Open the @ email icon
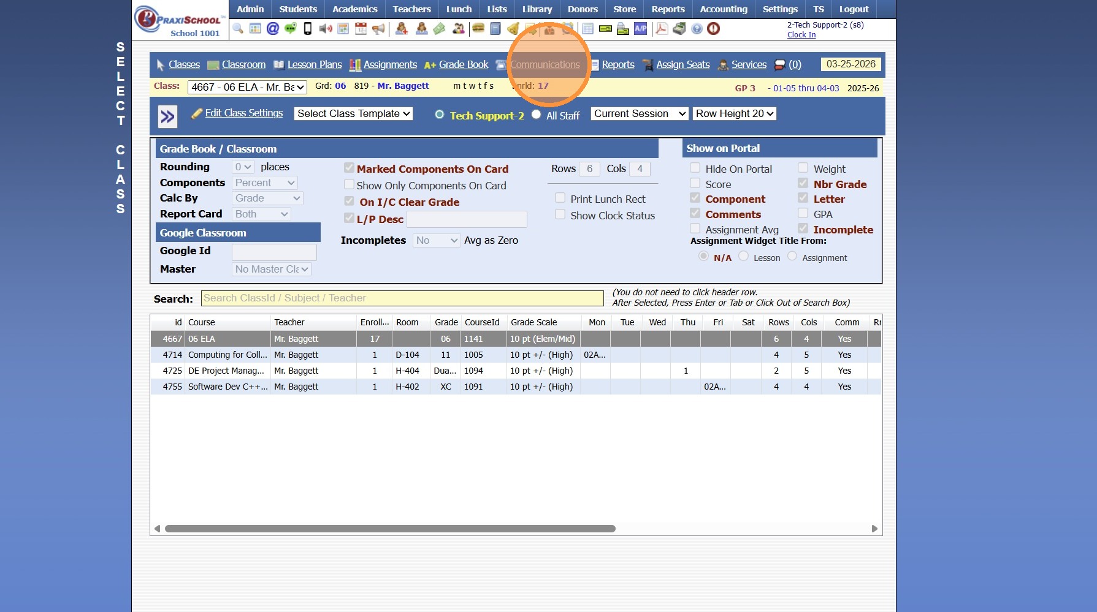1097x612 pixels. pos(273,29)
